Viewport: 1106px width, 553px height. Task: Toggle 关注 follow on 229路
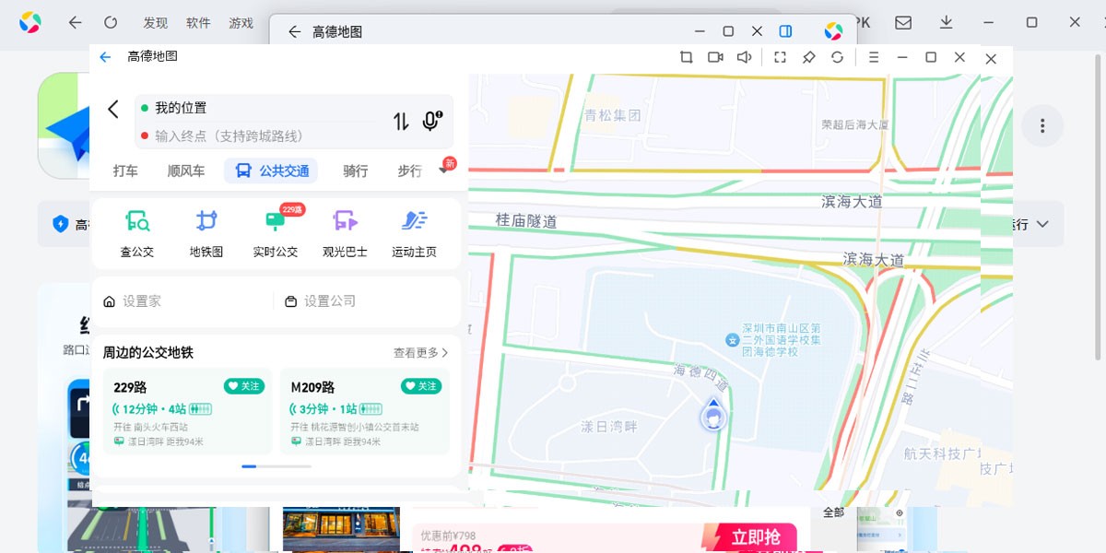244,386
